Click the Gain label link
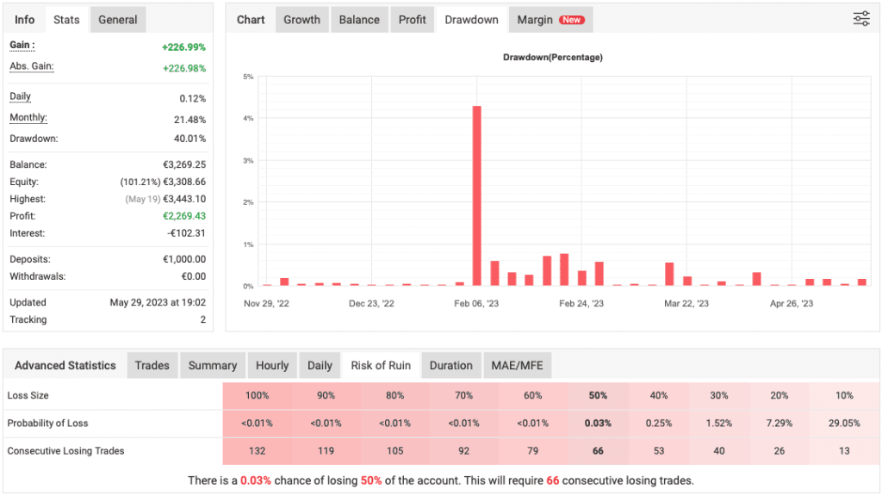The width and height of the screenshot is (882, 495). pyautogui.click(x=22, y=46)
